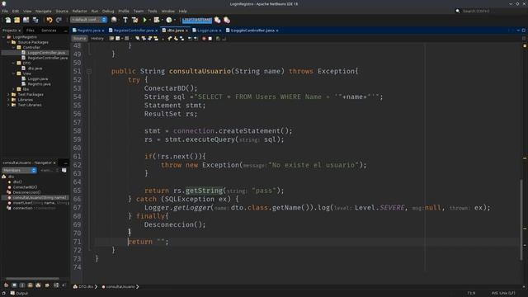The height and width of the screenshot is (297, 528).
Task: Click the Debug Project icon
Action: [x=157, y=20]
